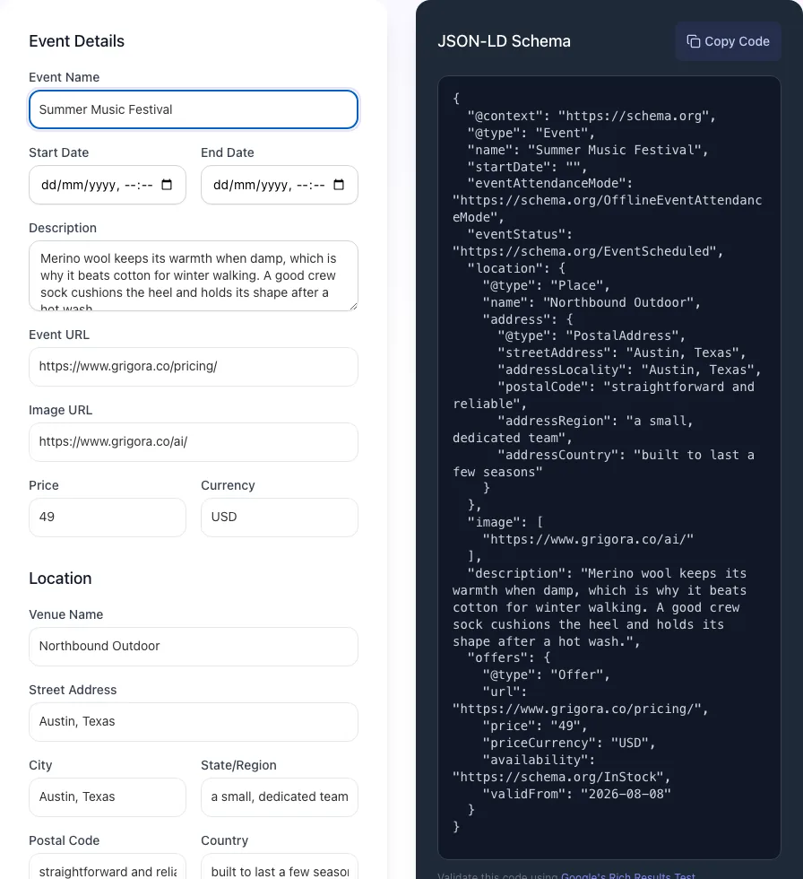
Task: Open Google's Rich Results Test link
Action: click(x=628, y=875)
